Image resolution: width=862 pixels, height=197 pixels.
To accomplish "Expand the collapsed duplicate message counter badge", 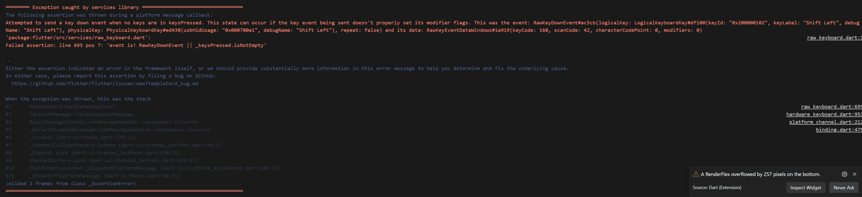I will [8, 61].
